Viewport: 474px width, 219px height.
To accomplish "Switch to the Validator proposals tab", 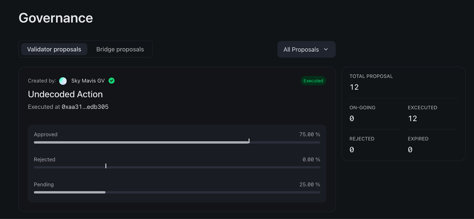I will pos(54,49).
